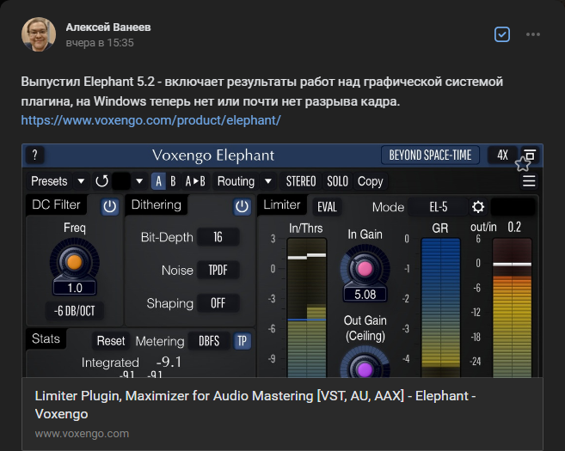Viewport: 565px width, 451px height.
Task: Click the Dithering section label
Action: [x=156, y=204]
